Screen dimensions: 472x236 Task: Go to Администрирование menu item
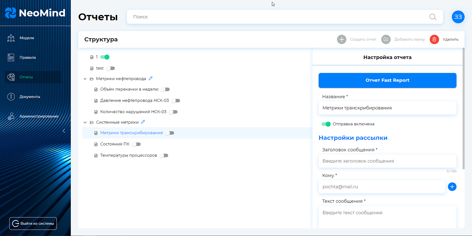pyautogui.click(x=39, y=116)
